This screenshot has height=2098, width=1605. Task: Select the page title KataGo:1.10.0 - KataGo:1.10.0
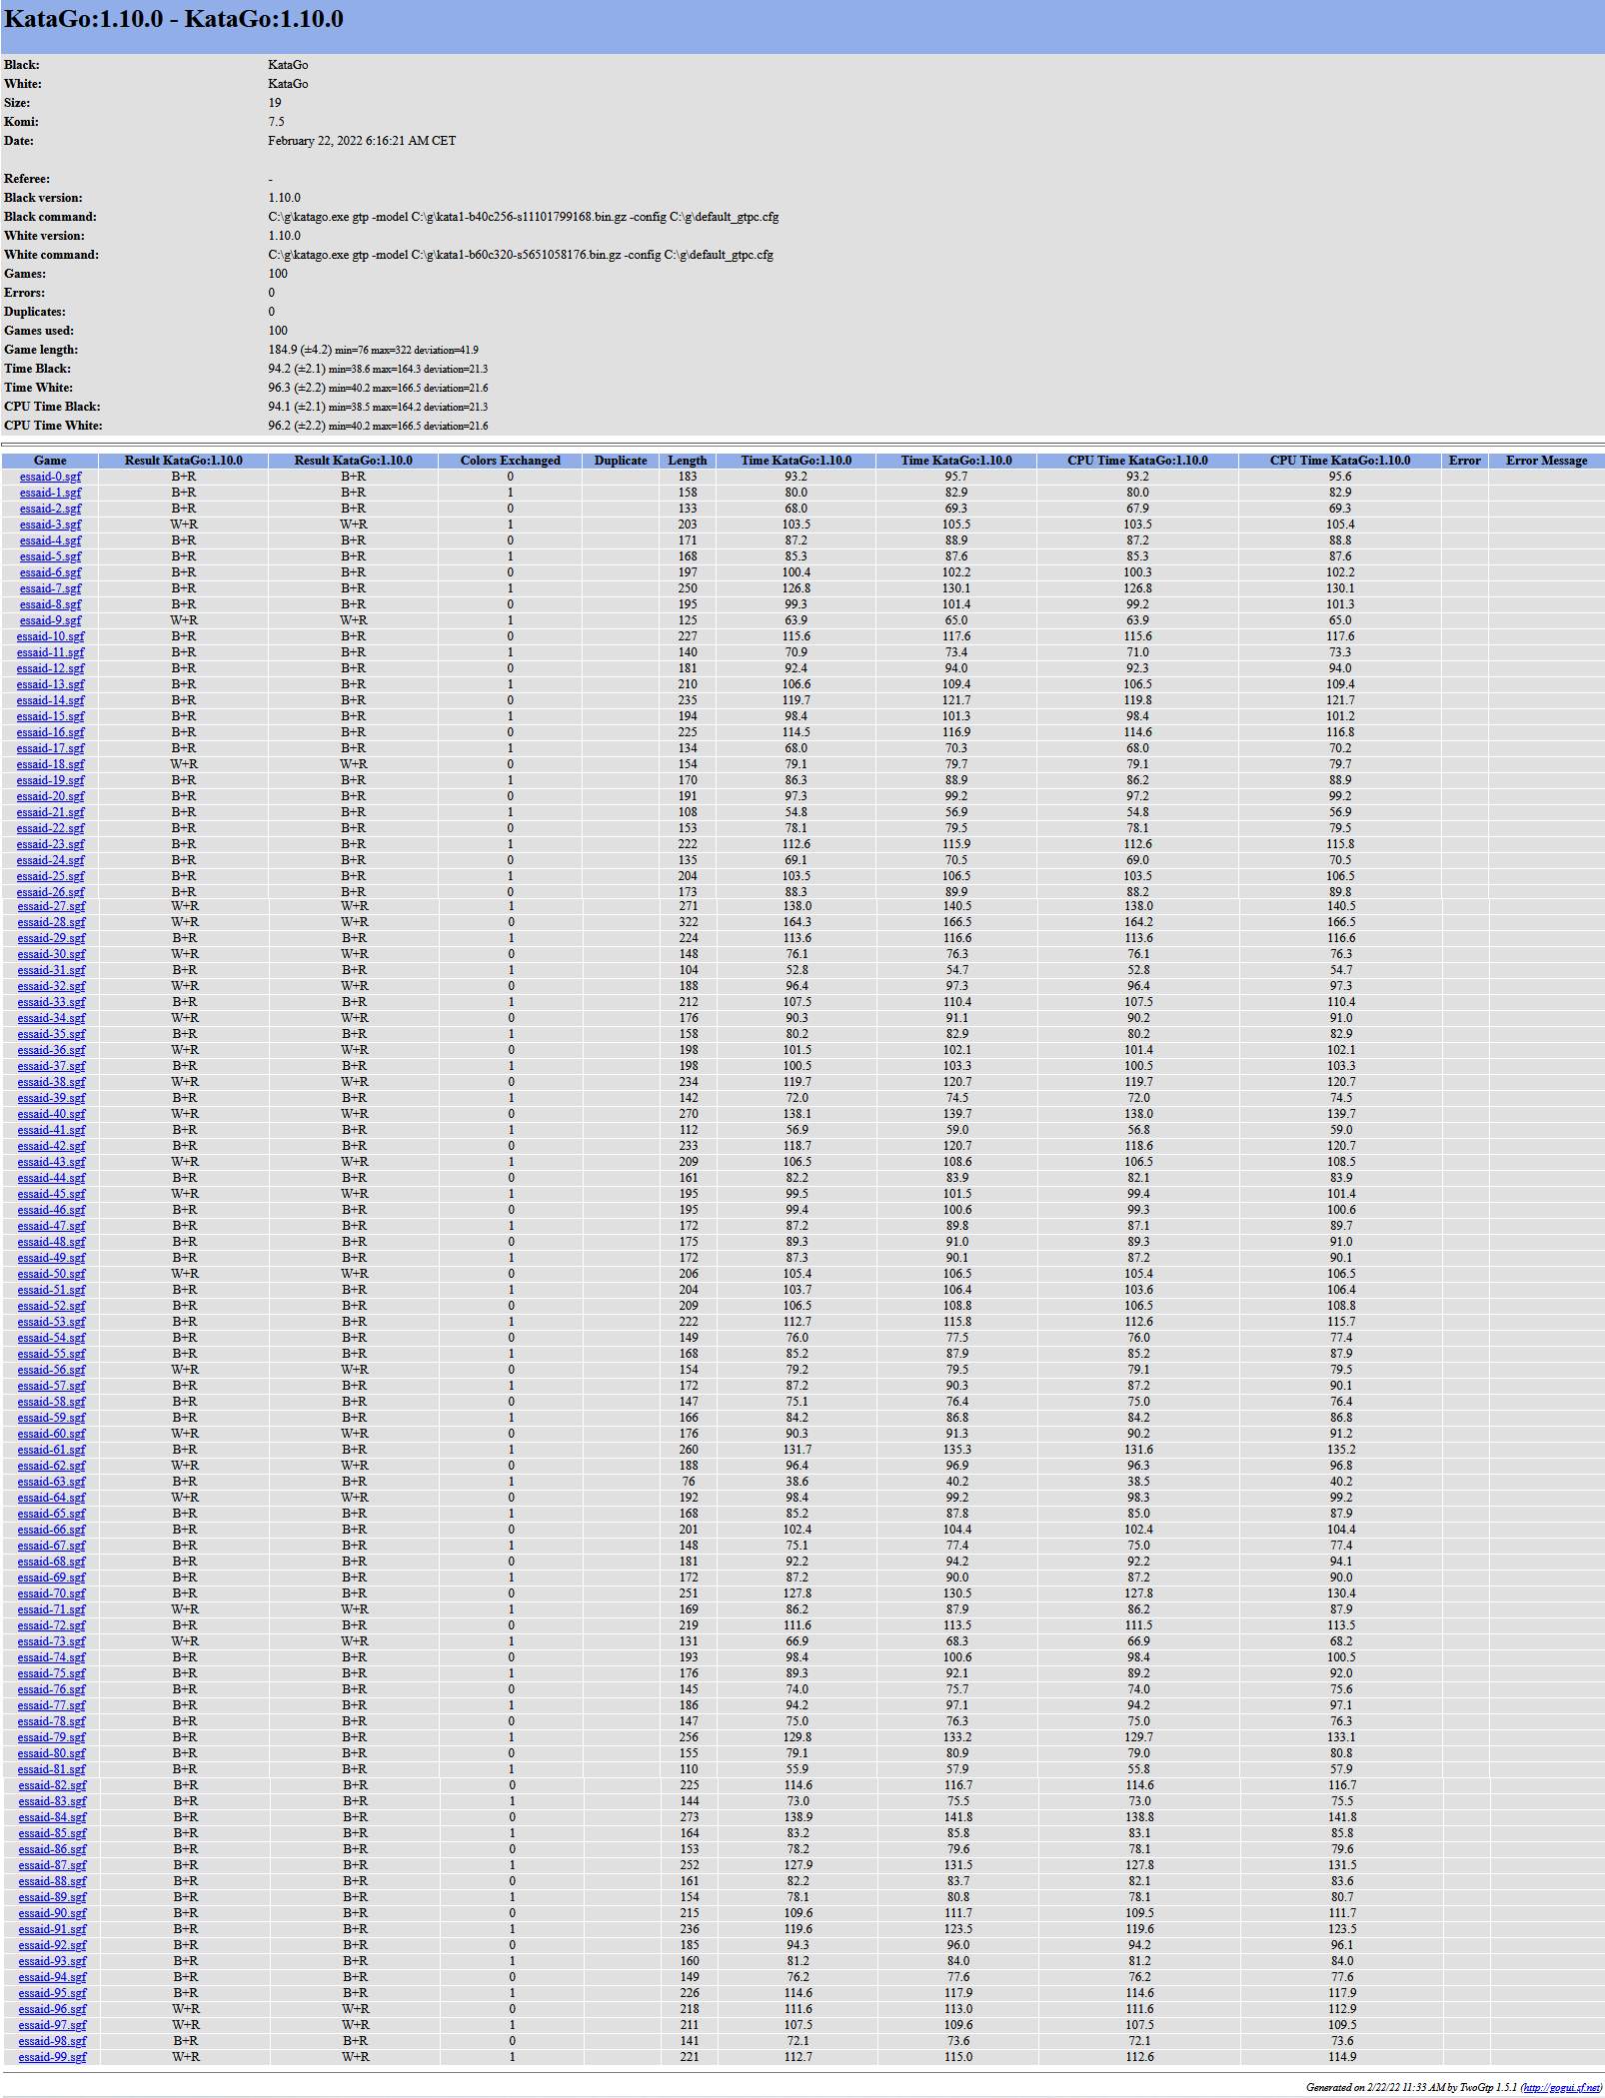[174, 19]
